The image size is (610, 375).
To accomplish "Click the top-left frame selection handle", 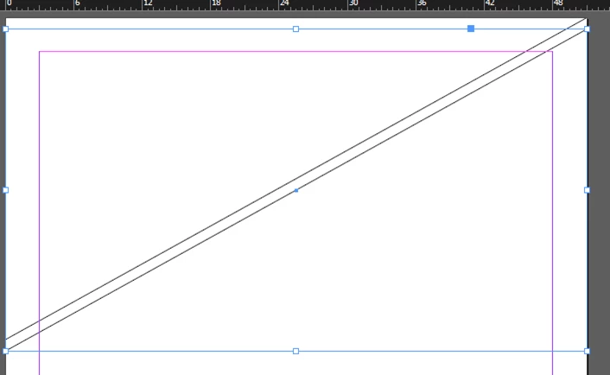I will (5, 29).
